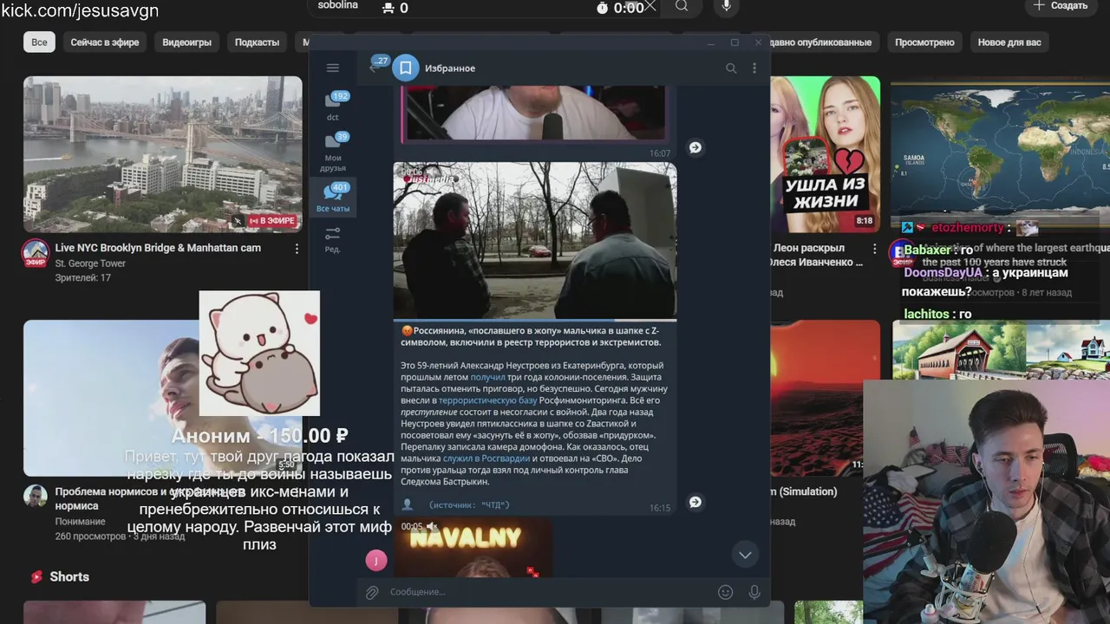Image resolution: width=1110 pixels, height=624 pixels.
Task: Open the Live NYC Brooklyn Bridge thumbnail
Action: [163, 154]
